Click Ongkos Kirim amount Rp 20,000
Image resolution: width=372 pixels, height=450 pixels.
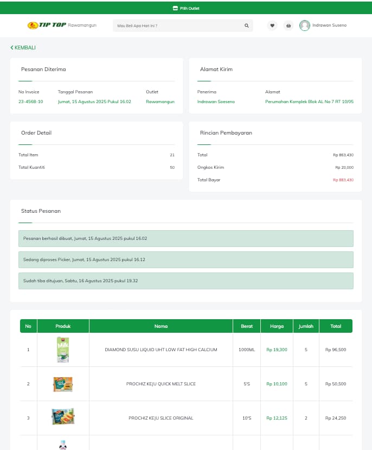[x=344, y=167]
